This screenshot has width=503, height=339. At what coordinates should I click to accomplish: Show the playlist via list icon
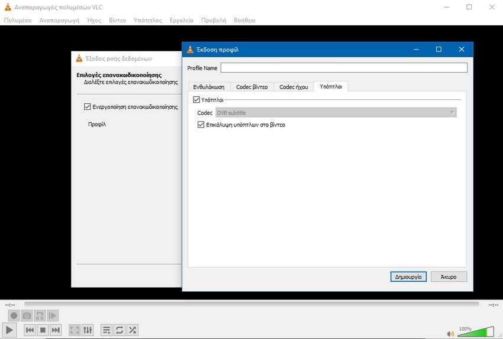[x=106, y=330]
